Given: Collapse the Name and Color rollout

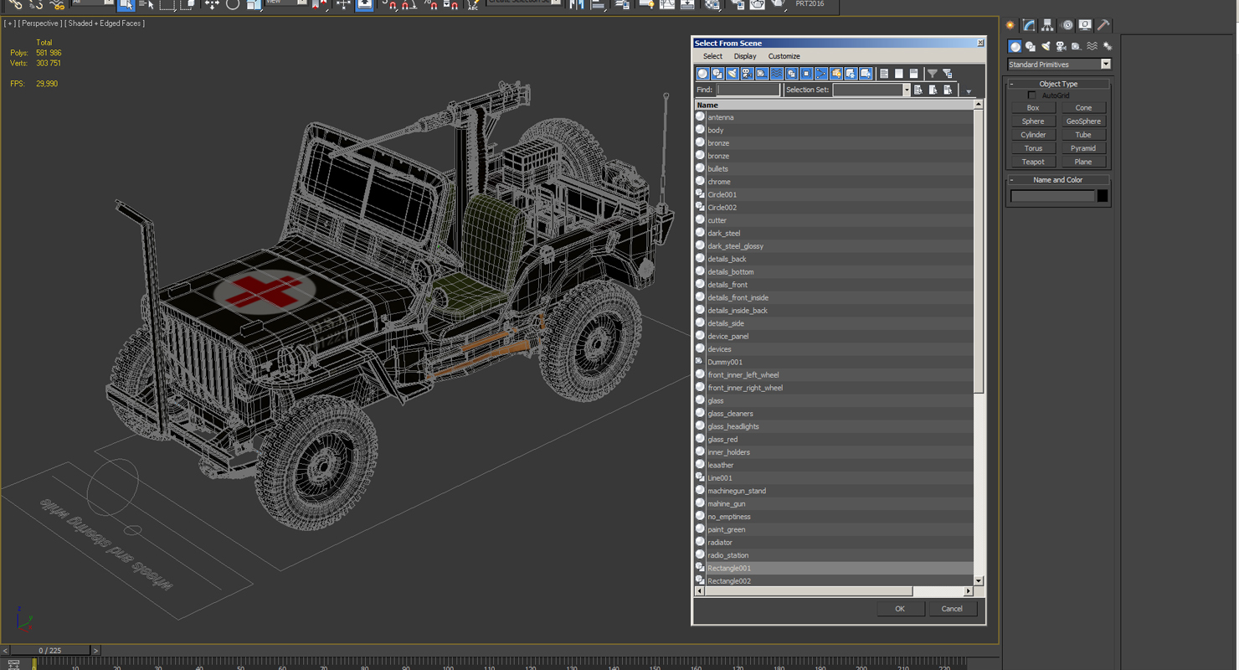Looking at the screenshot, I should click(1058, 180).
